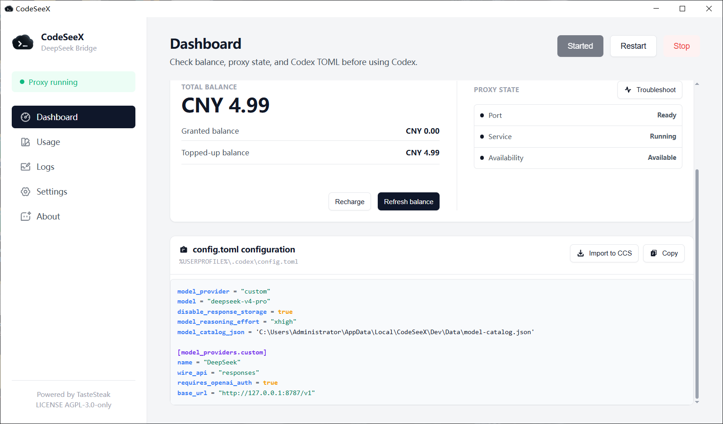Screen dimensions: 723x424
Task: Click the disable_response_storage line
Action: pos(235,312)
